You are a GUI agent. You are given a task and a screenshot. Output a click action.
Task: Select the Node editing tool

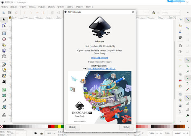pyautogui.click(x=4, y=25)
